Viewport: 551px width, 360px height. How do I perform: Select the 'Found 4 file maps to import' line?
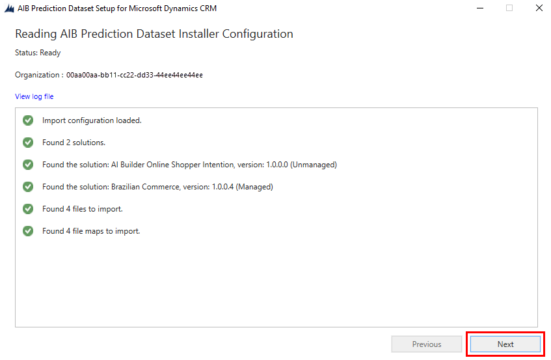91,231
